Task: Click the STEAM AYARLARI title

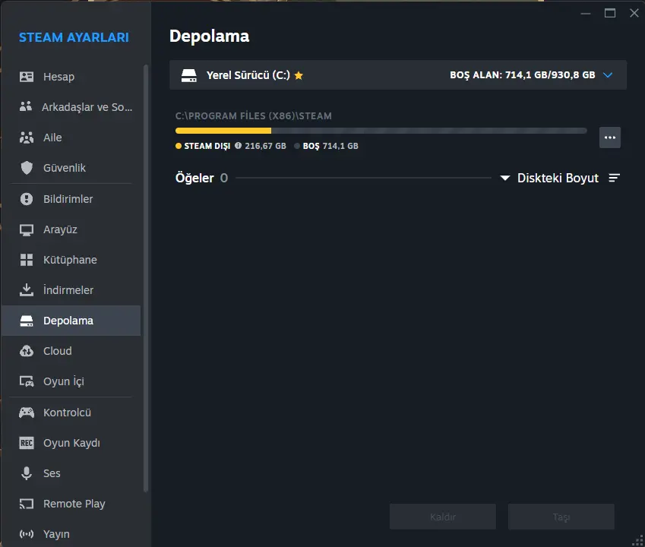Action: (74, 37)
